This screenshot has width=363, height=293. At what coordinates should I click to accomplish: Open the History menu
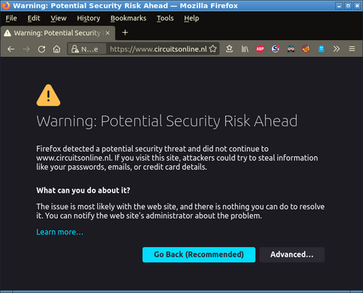pos(89,18)
